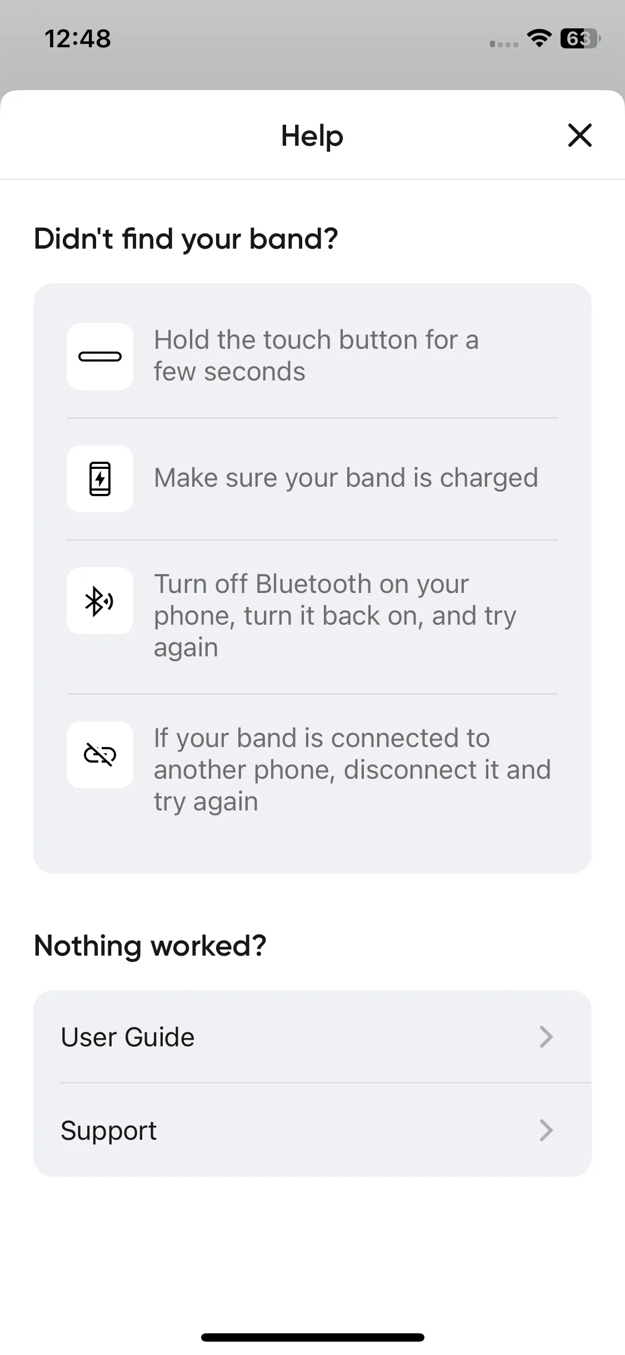This screenshot has height=1355, width=625.
Task: Tap the broken link disconnect icon
Action: (x=100, y=755)
